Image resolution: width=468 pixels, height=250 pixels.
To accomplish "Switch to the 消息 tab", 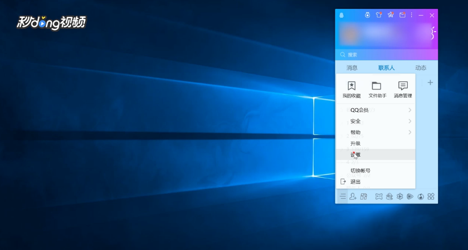I will [x=352, y=68].
